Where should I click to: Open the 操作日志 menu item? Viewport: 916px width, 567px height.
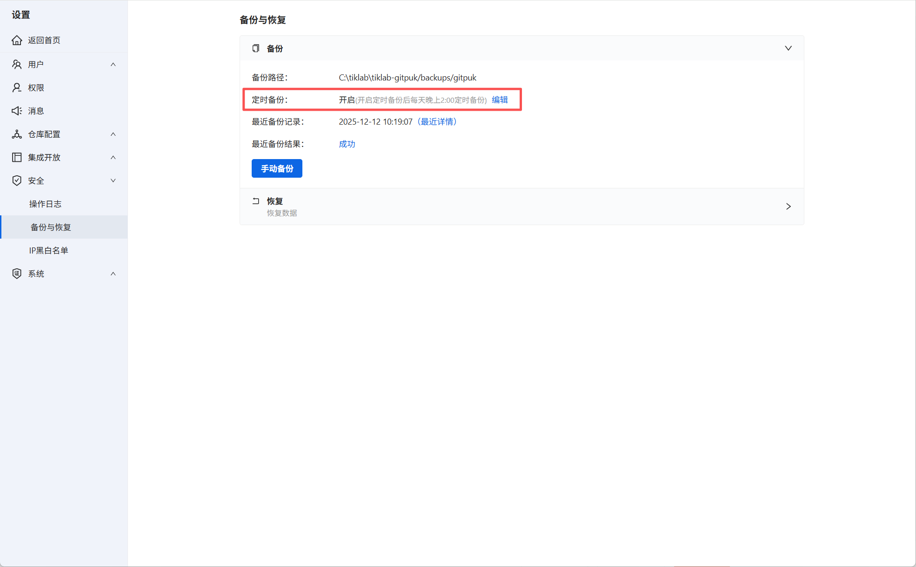tap(45, 204)
